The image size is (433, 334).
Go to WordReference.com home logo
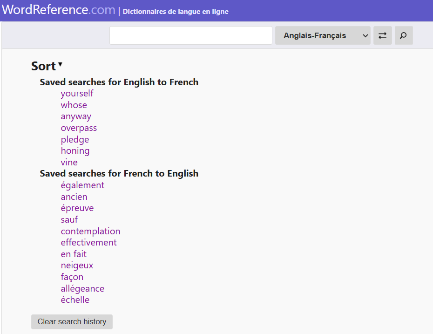coord(58,10)
